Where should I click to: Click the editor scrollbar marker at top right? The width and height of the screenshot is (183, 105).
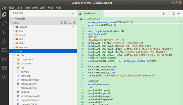[x=181, y=21]
